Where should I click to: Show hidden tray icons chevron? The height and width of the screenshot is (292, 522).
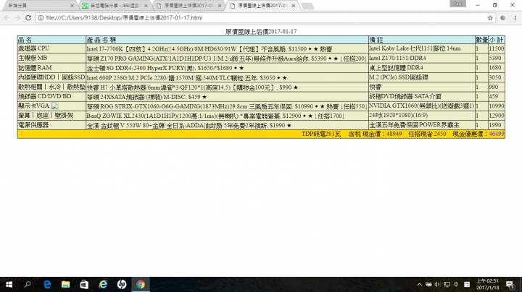tap(420, 284)
